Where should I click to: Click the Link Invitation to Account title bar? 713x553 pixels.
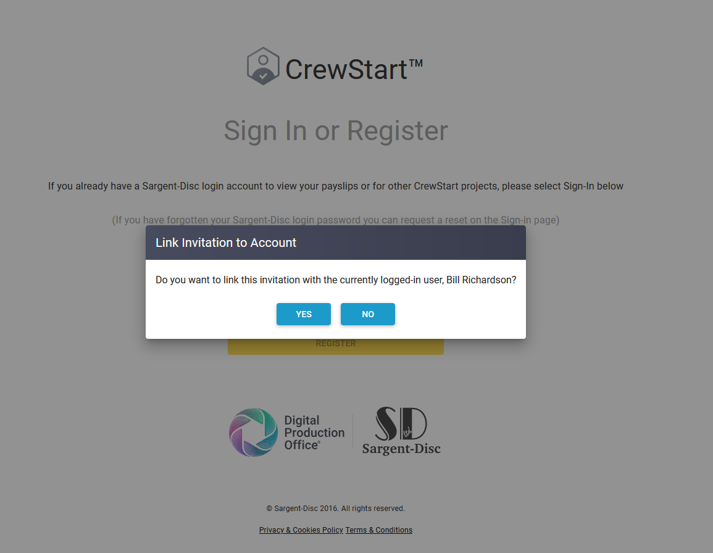click(336, 243)
